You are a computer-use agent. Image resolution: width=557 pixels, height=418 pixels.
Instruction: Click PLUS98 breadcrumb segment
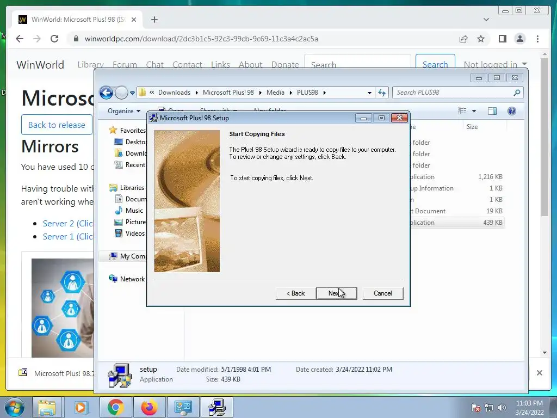click(x=307, y=93)
